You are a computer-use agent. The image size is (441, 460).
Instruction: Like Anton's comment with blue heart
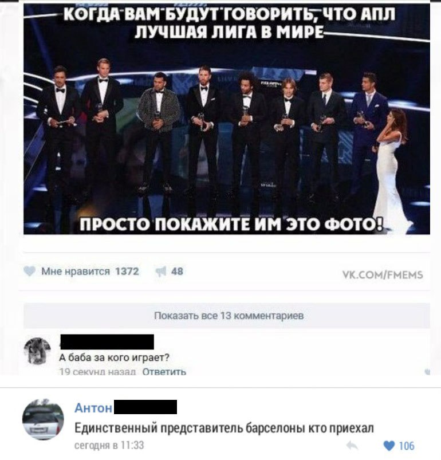pos(389,446)
